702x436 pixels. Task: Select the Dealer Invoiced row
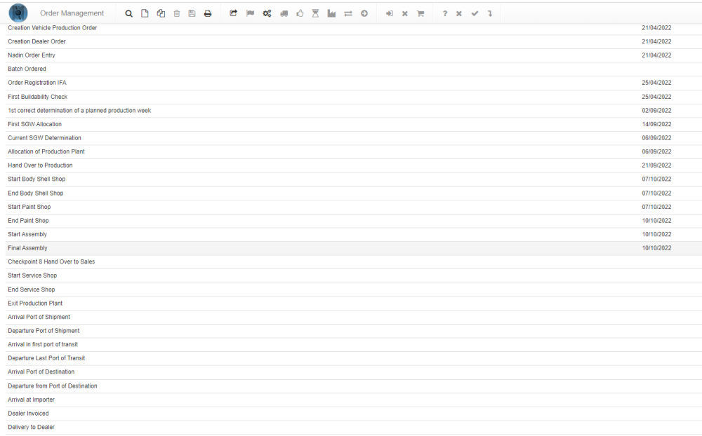click(354, 414)
